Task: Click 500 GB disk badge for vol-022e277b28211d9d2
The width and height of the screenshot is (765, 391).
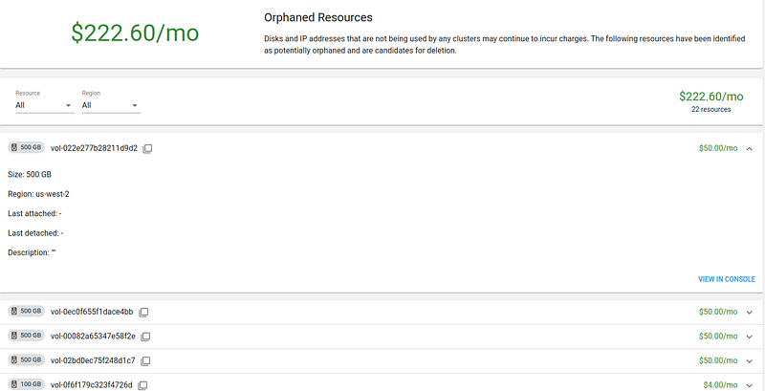Action: click(27, 148)
